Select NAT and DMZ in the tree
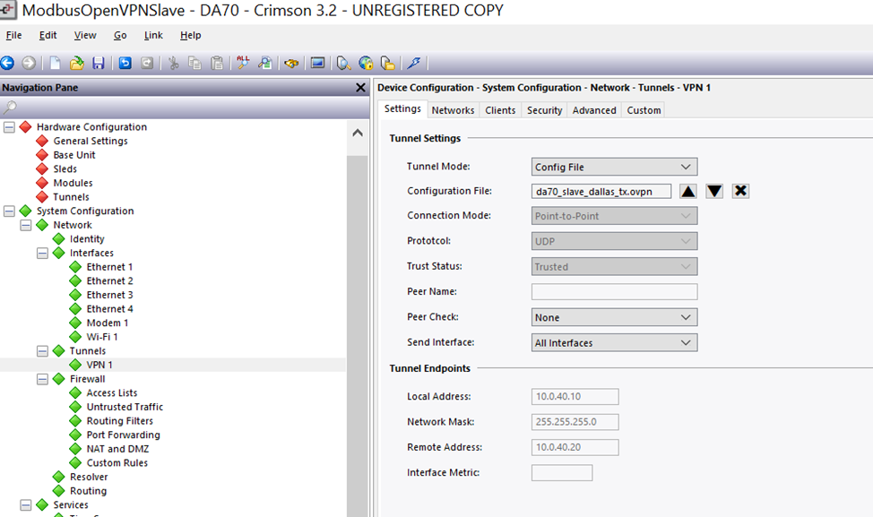Image resolution: width=873 pixels, height=517 pixels. point(117,449)
